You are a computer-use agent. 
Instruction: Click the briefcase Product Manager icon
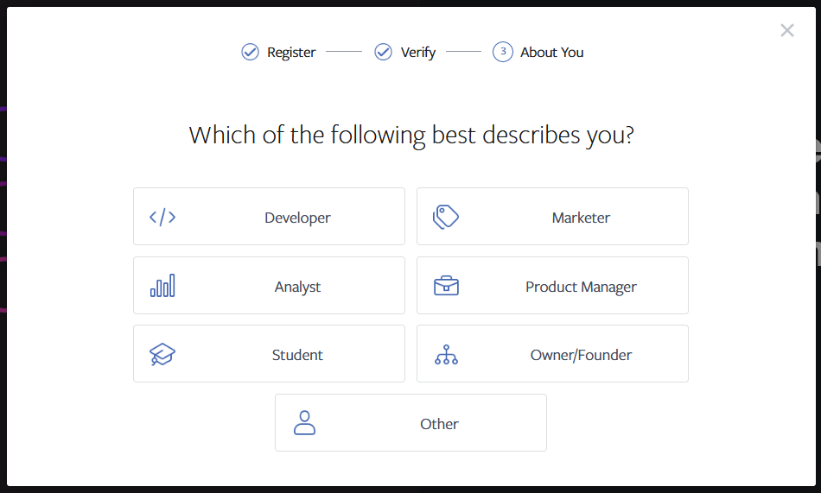446,286
